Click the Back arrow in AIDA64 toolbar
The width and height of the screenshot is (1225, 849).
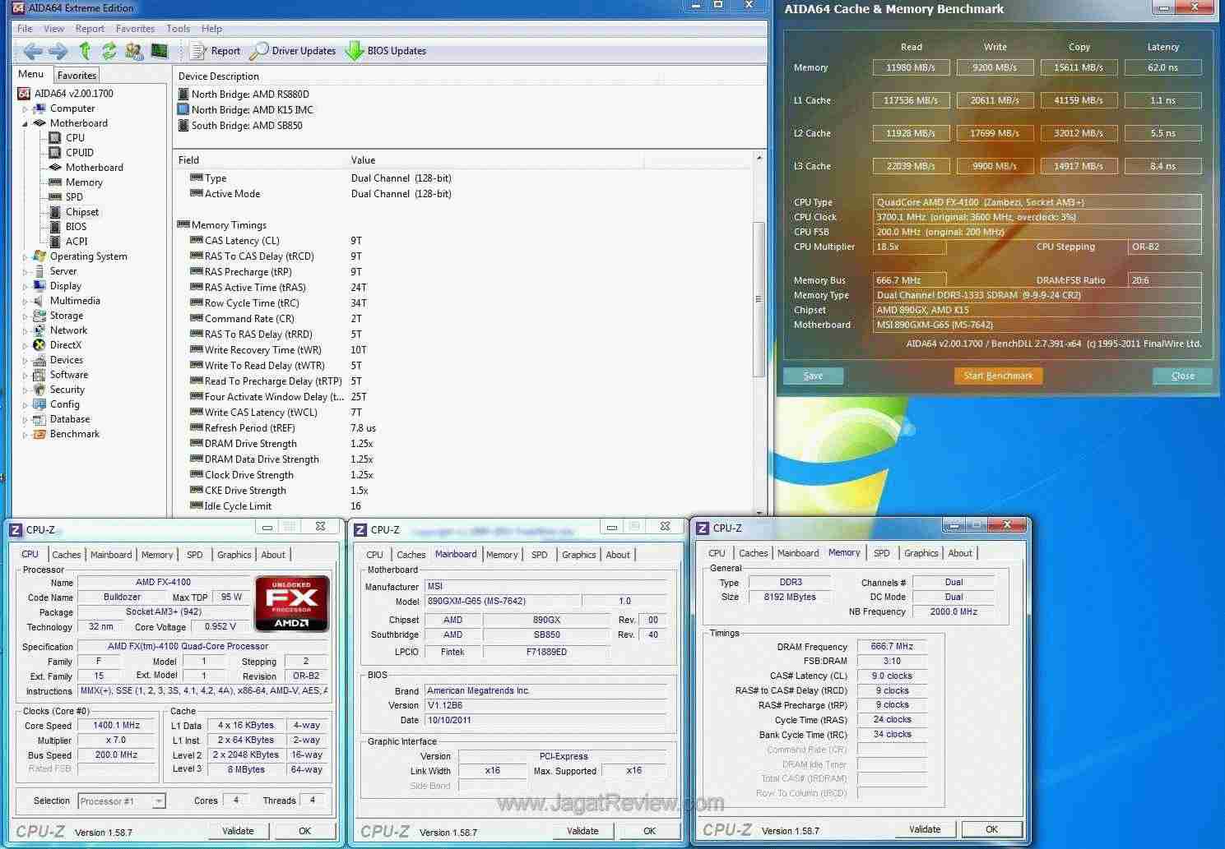coord(32,51)
